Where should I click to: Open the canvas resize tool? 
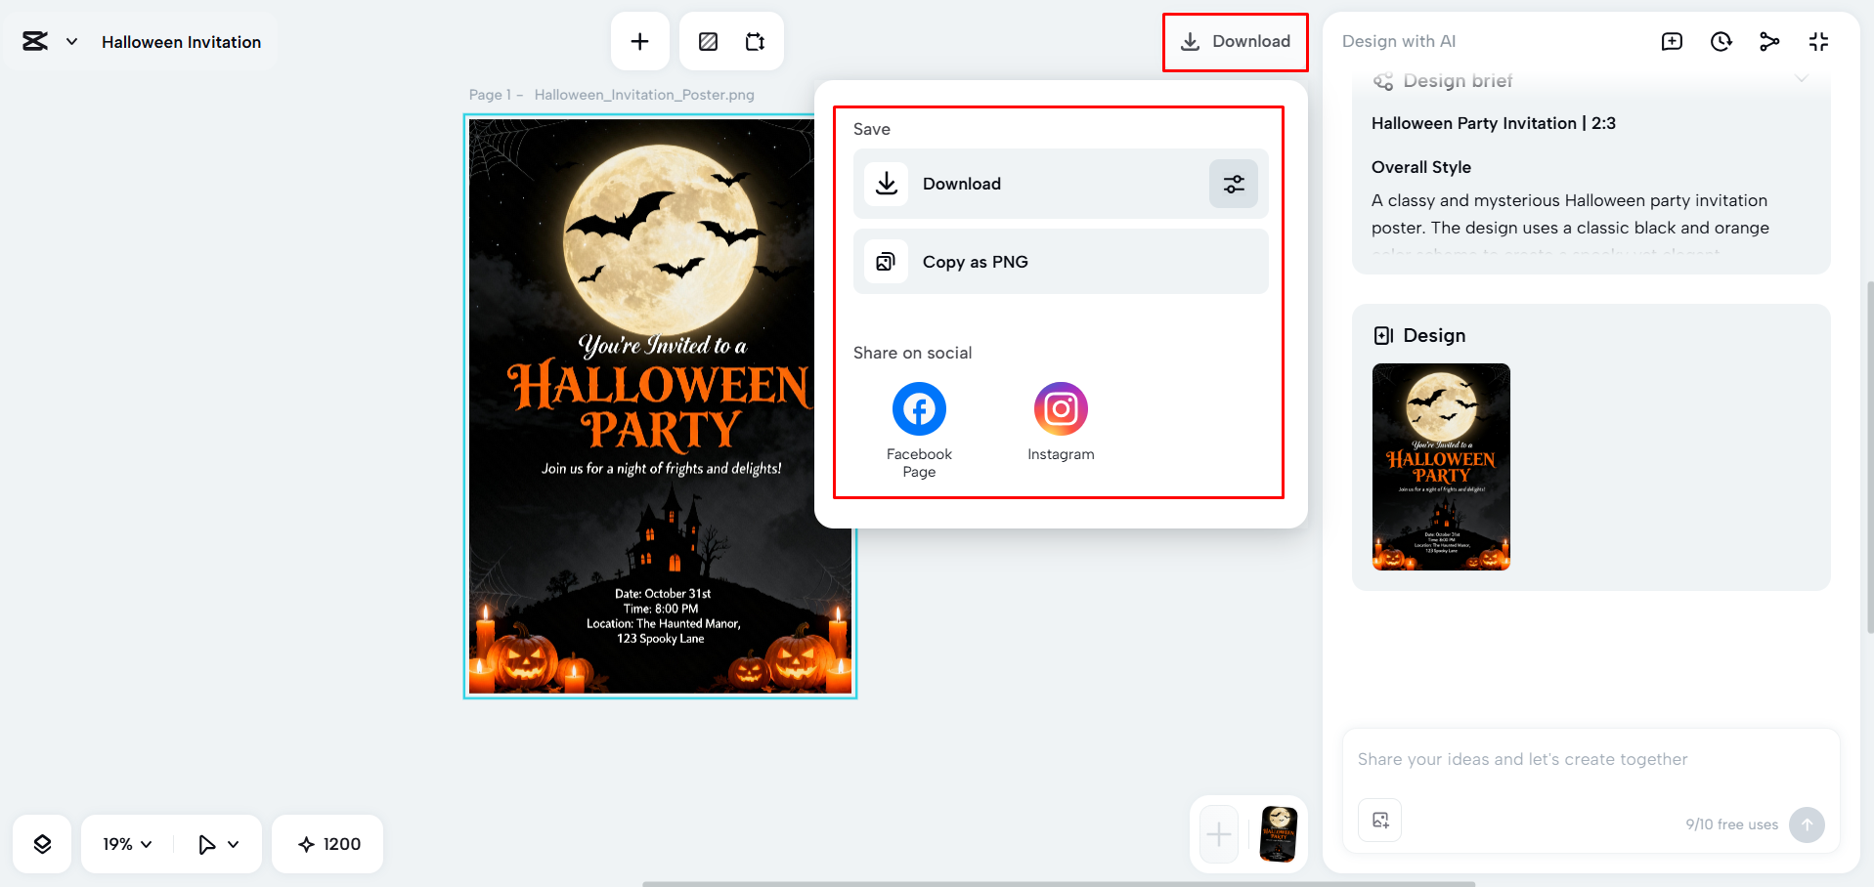point(755,41)
